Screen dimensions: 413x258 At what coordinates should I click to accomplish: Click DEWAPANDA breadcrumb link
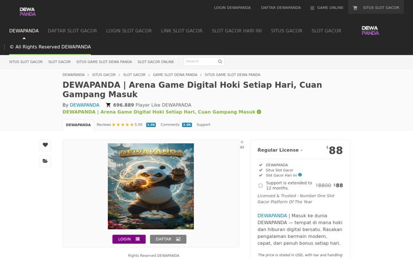click(x=73, y=75)
